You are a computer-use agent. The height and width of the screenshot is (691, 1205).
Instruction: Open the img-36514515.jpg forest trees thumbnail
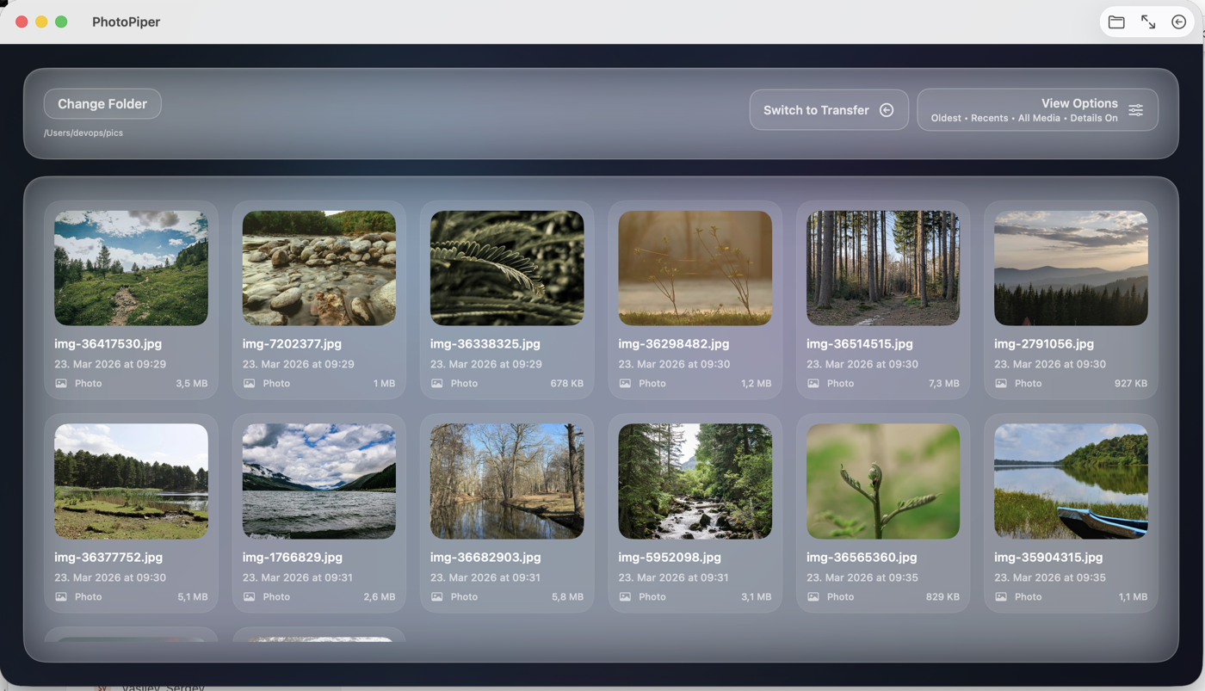tap(882, 268)
